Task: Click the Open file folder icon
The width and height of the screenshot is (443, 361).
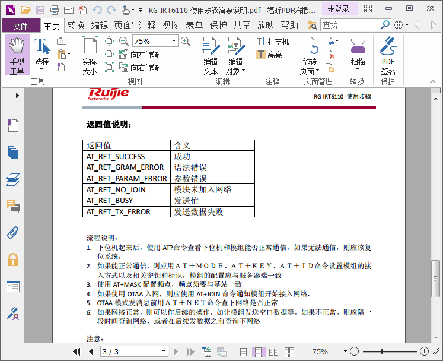Action: [26, 10]
